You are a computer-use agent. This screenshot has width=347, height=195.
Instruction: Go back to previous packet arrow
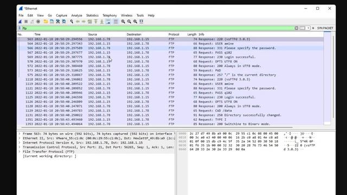point(78,22)
